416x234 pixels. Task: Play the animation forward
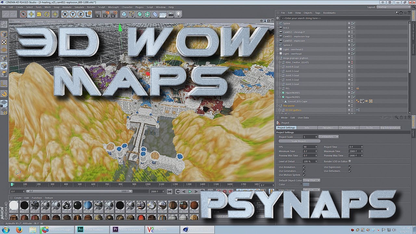[190, 192]
